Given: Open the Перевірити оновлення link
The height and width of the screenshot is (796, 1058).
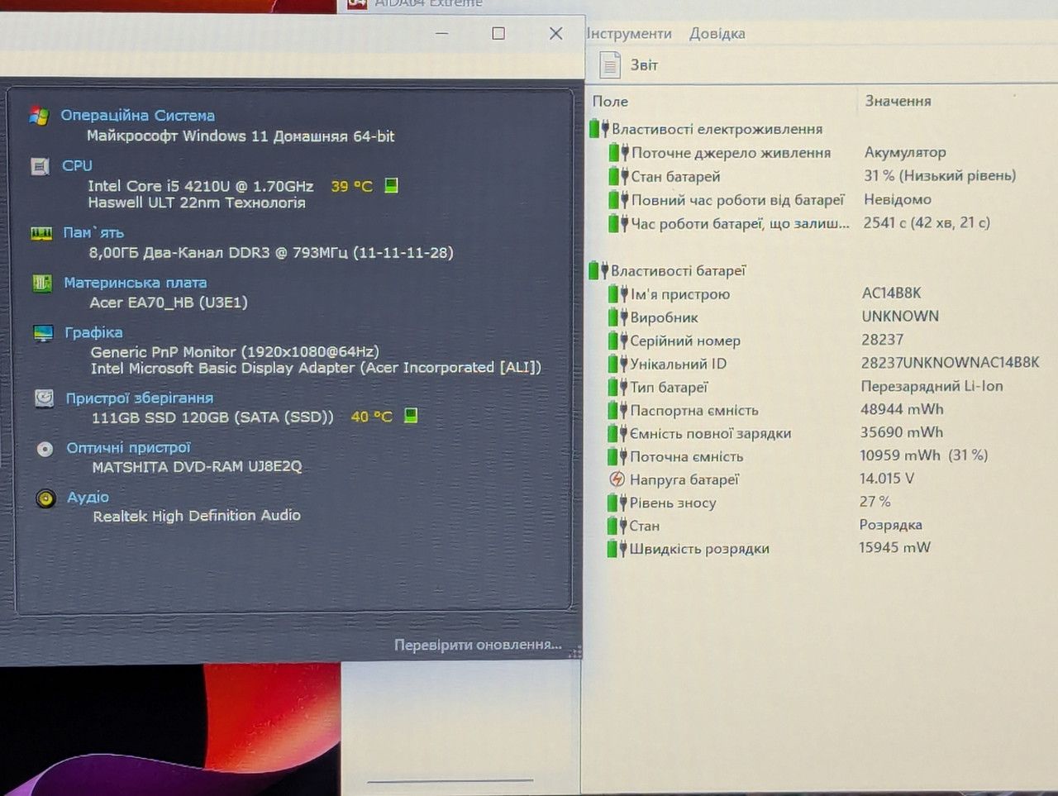Looking at the screenshot, I should coord(478,645).
